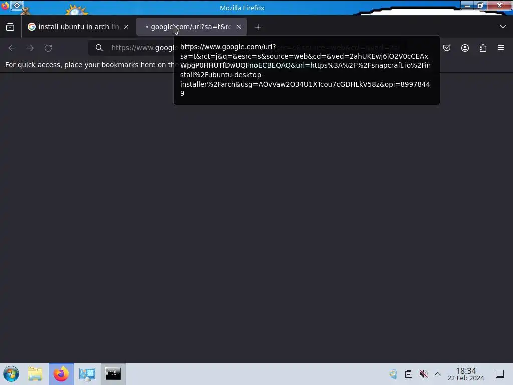Open the clipboard tray icon
513x385 pixels.
point(409,374)
